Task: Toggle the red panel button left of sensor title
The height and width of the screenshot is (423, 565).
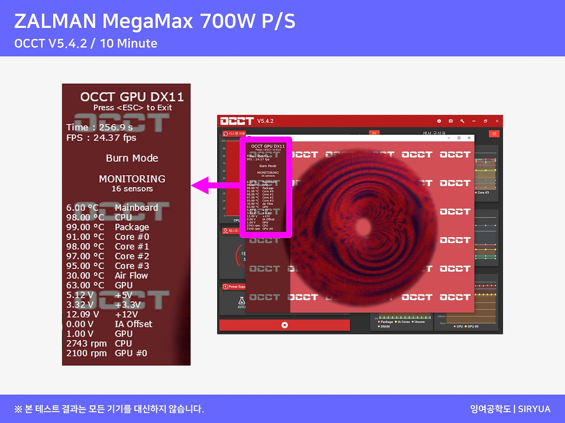Action: [x=374, y=133]
